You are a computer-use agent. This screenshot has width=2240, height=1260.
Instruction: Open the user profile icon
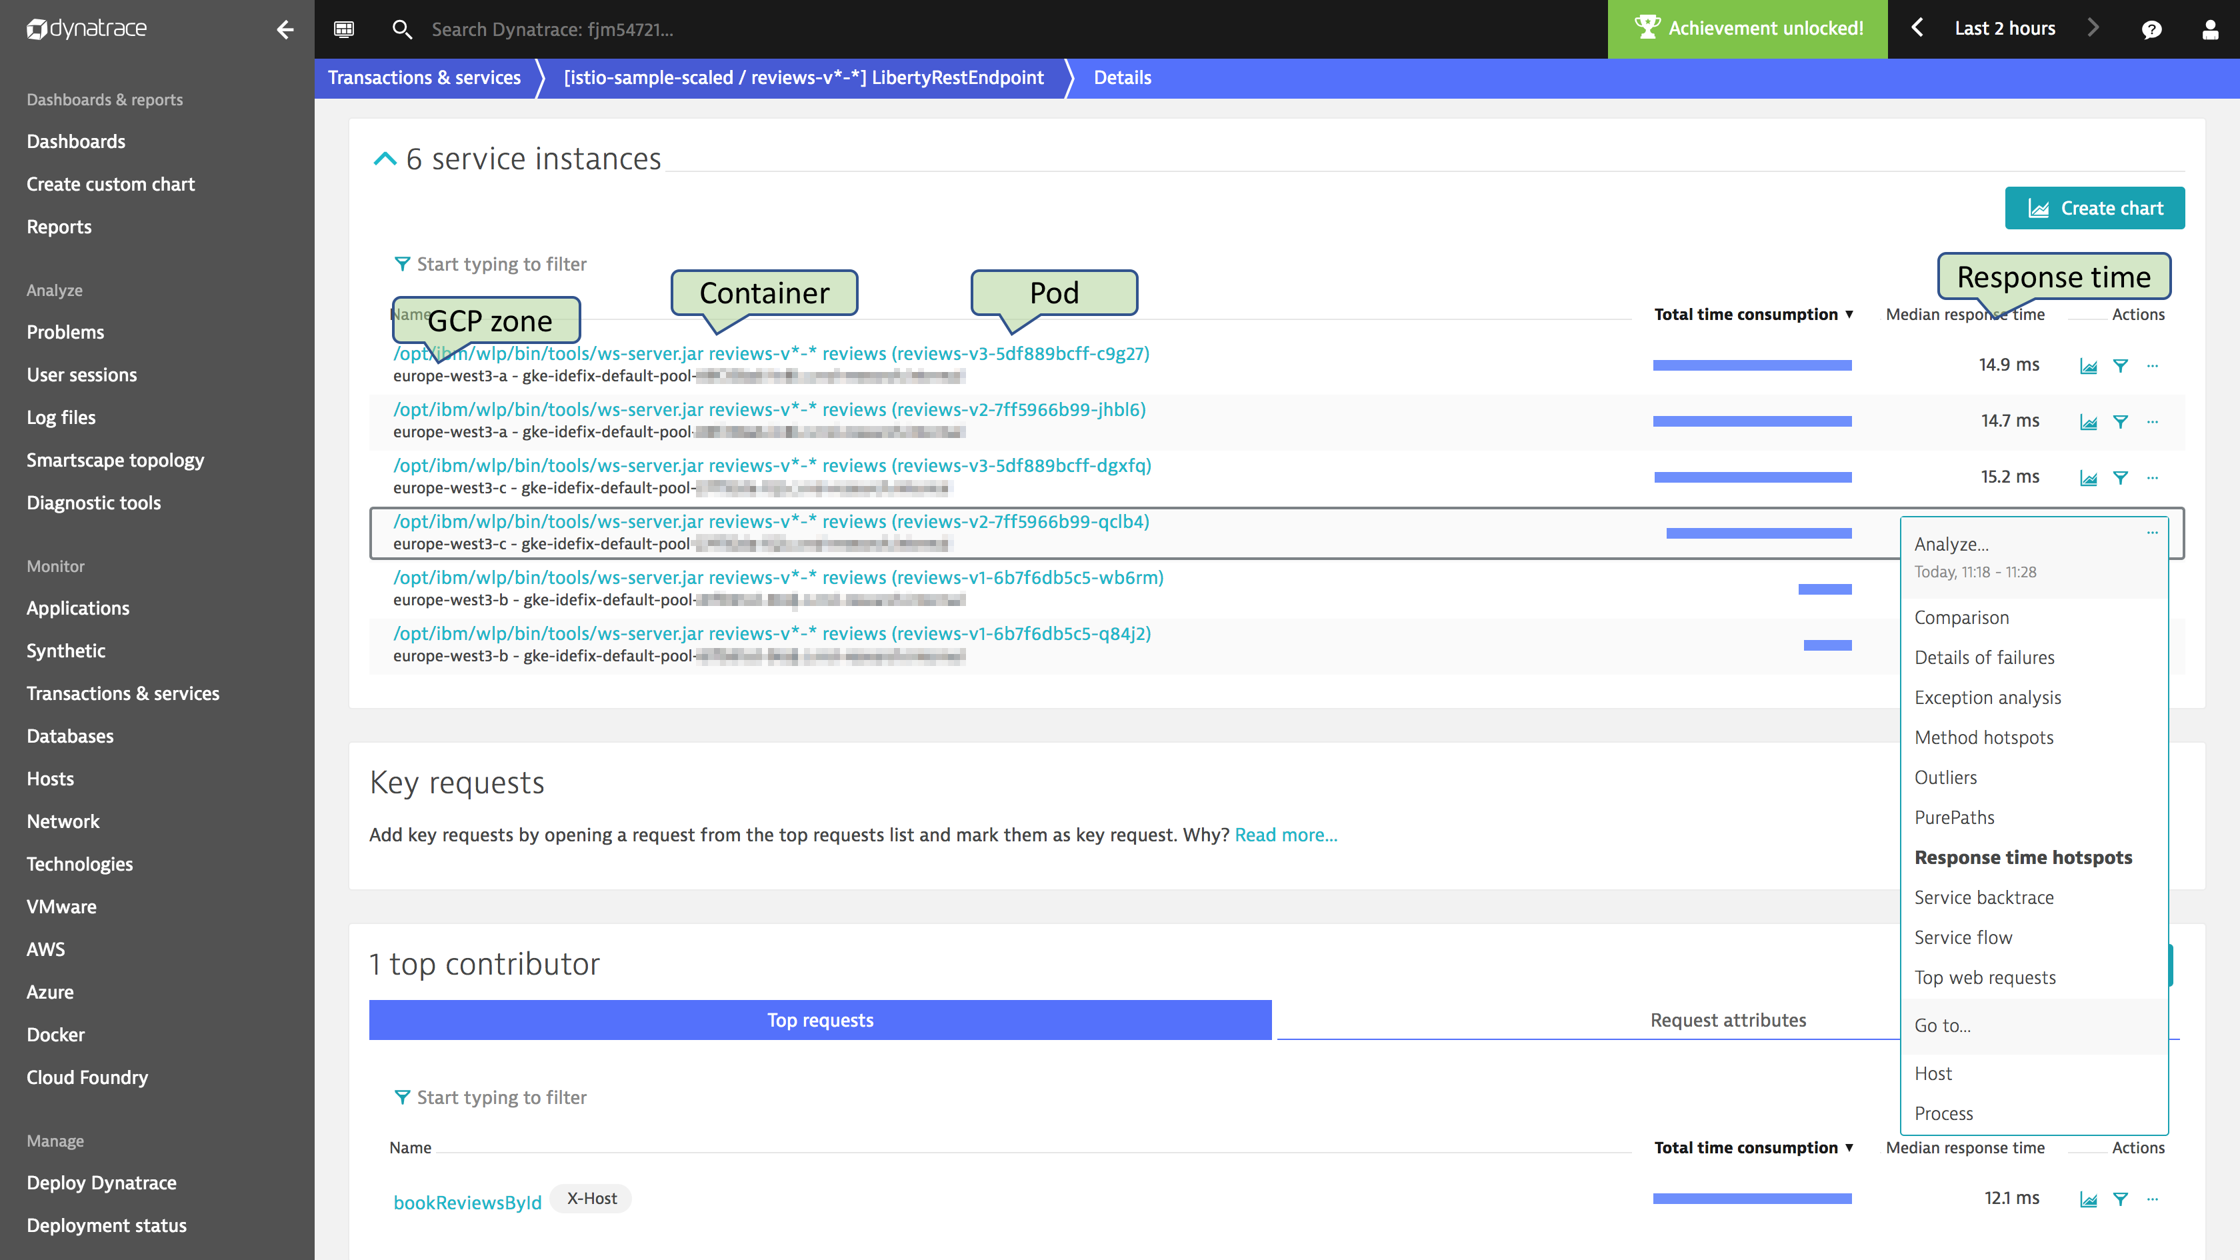coord(2209,29)
